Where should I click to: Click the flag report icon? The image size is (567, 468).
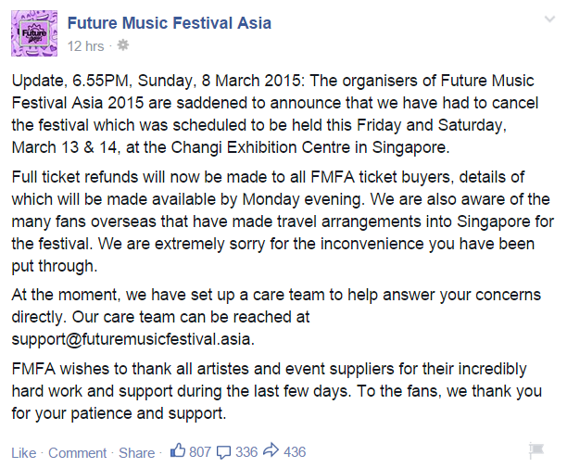536,450
